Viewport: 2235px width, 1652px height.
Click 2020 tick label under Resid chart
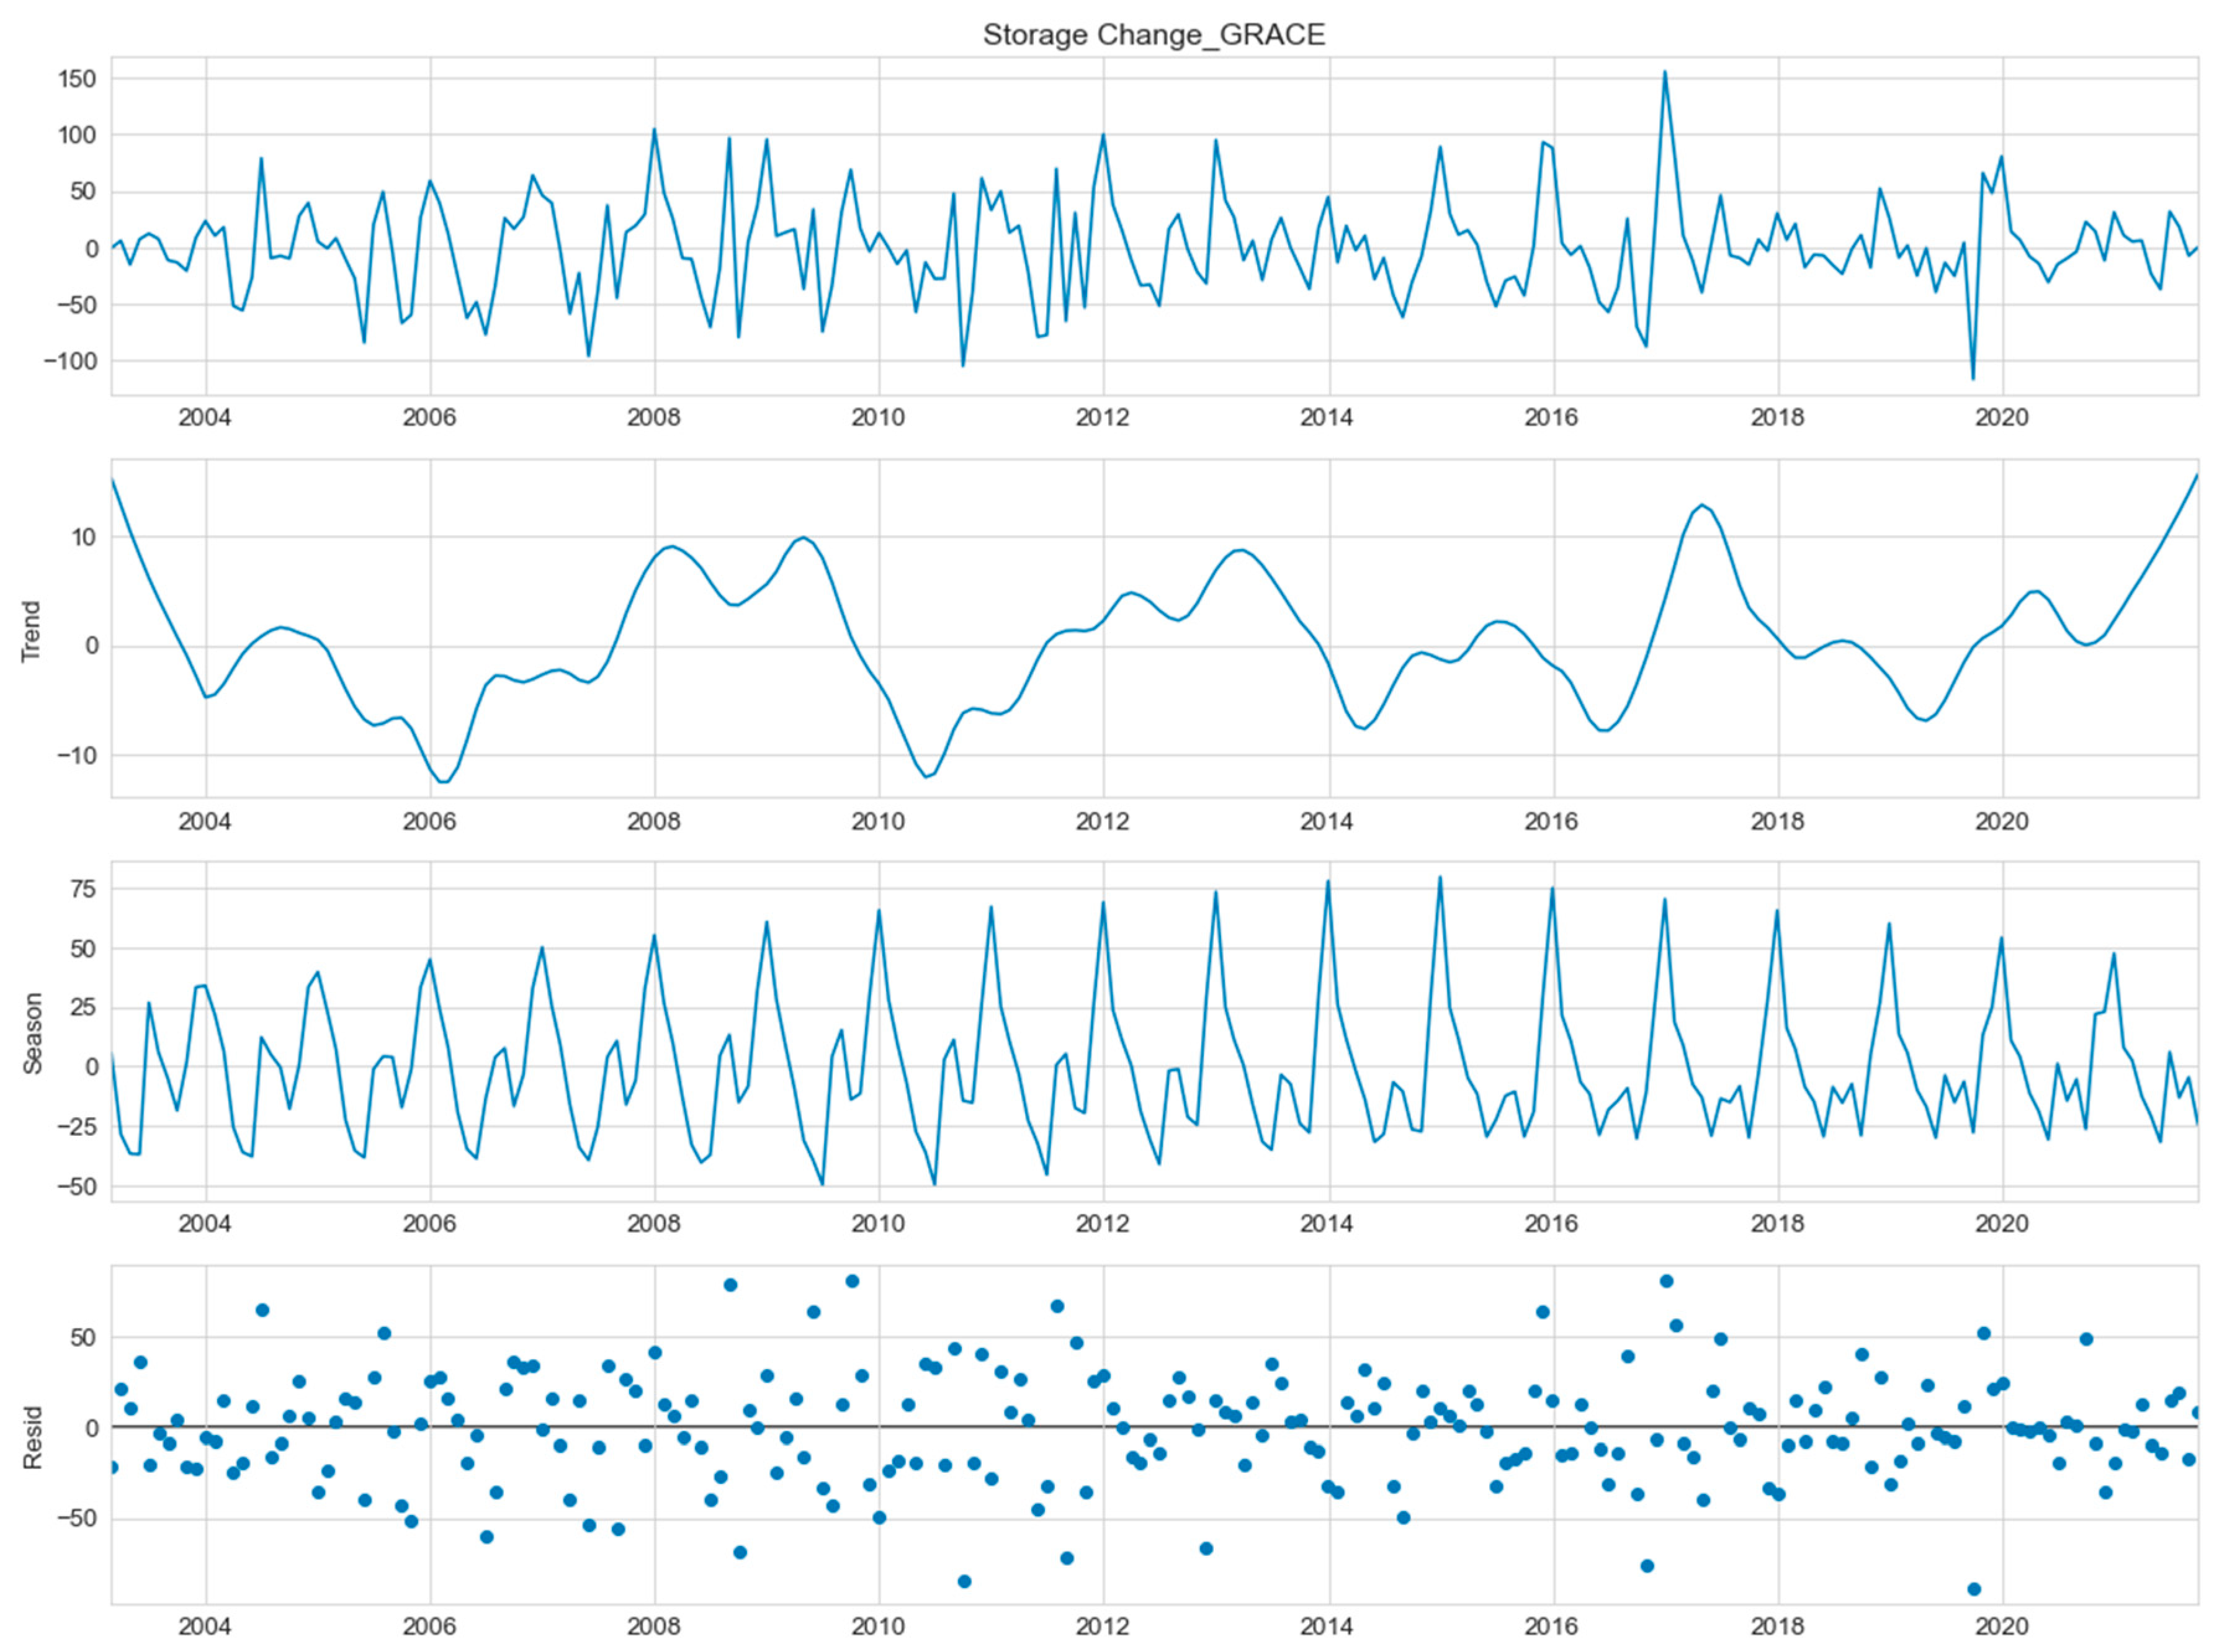coord(2001,1627)
